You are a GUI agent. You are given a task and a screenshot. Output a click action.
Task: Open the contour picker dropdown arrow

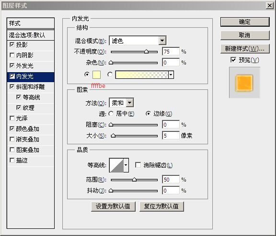(x=126, y=165)
